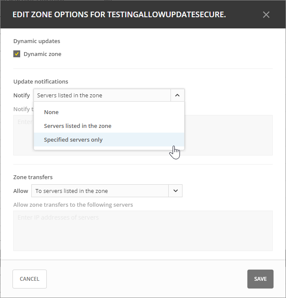
Task: Click the Zone transfers section heading
Action: click(x=33, y=177)
